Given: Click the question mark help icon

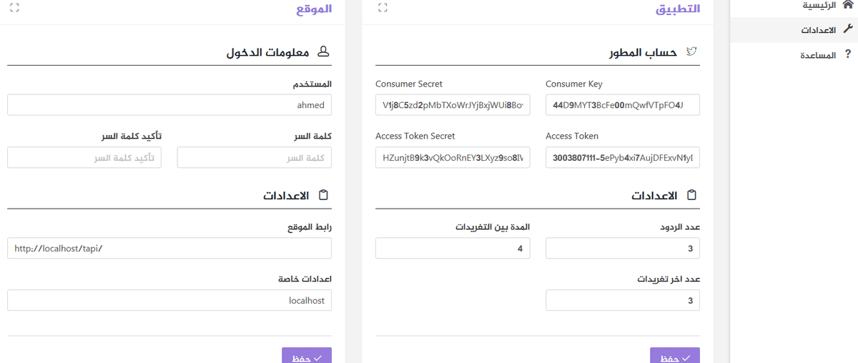Looking at the screenshot, I should [848, 54].
